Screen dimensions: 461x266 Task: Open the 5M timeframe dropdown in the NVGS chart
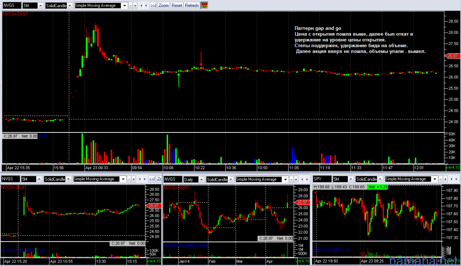click(x=39, y=179)
